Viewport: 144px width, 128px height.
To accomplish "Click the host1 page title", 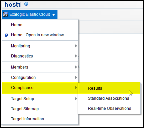I will tap(13, 5).
